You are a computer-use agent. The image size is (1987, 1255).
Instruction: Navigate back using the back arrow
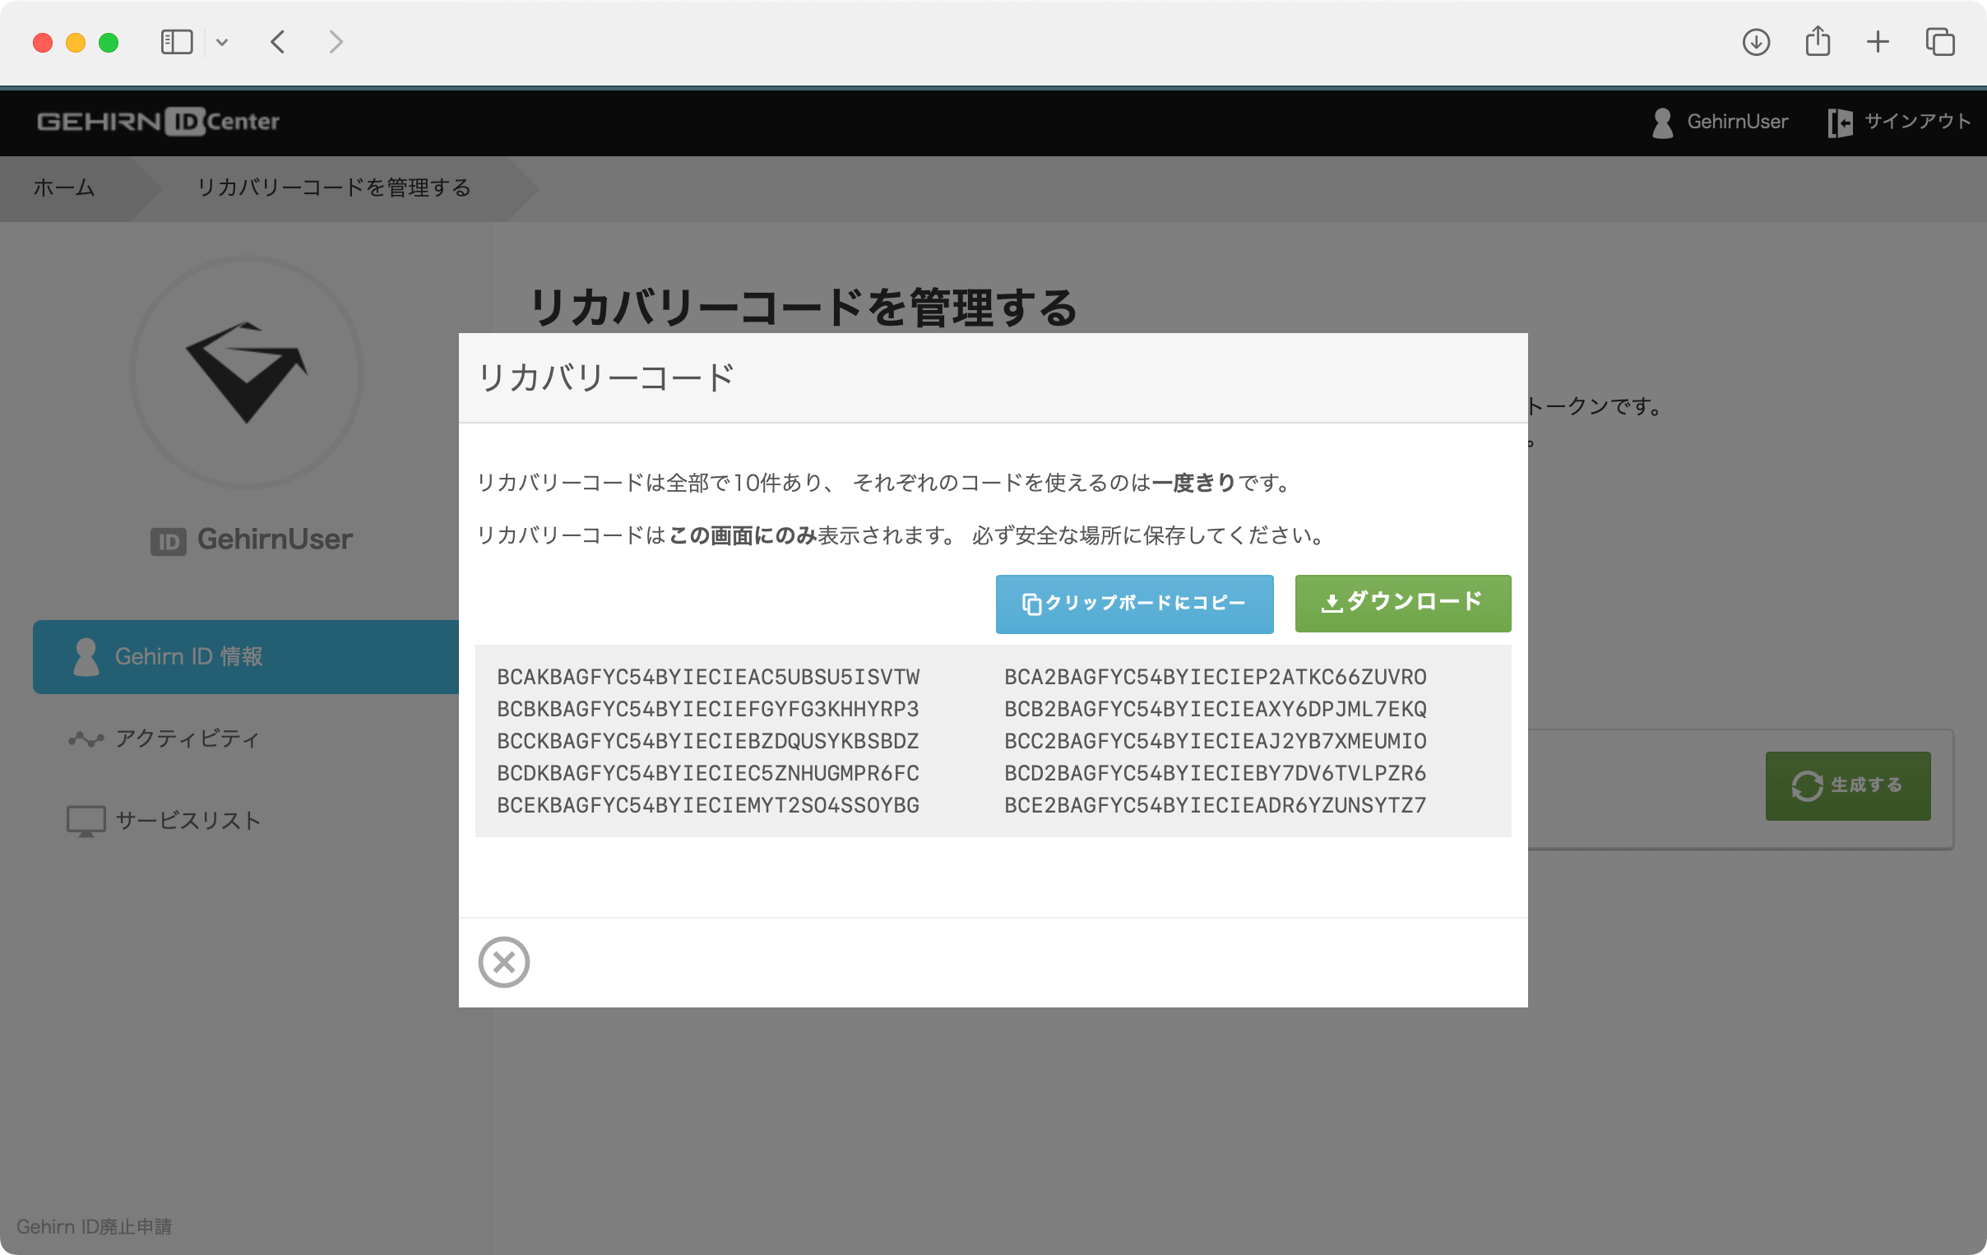tap(278, 41)
